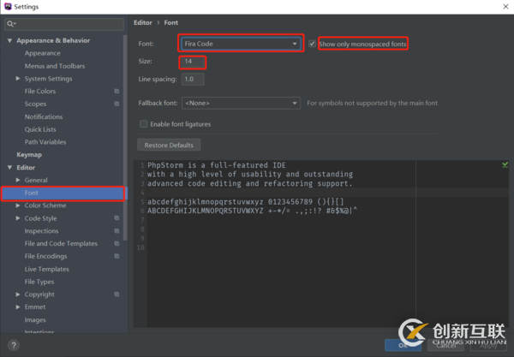The height and width of the screenshot is (357, 514).
Task: Click the project-level icon beside File Encodings
Action: tap(117, 256)
